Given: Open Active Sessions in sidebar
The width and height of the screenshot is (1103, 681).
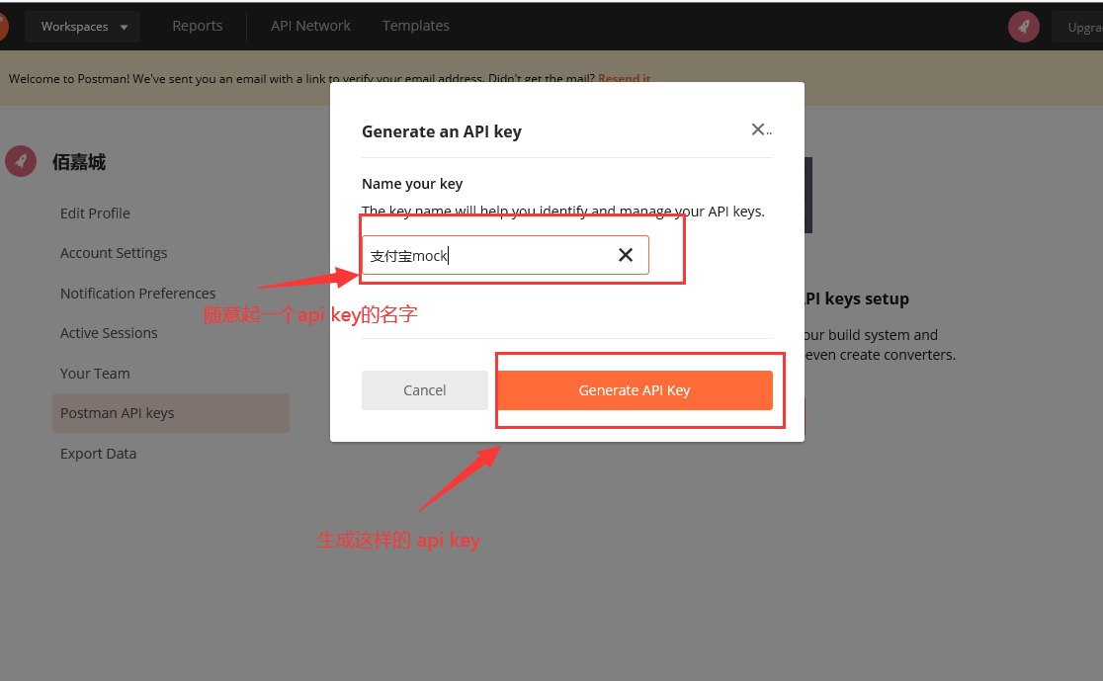Looking at the screenshot, I should tap(109, 333).
